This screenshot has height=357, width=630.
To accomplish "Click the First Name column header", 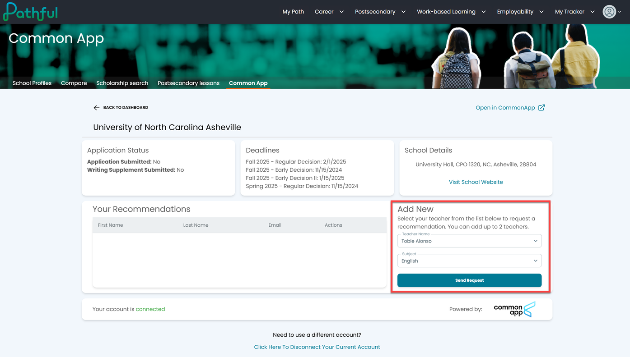I will click(111, 225).
